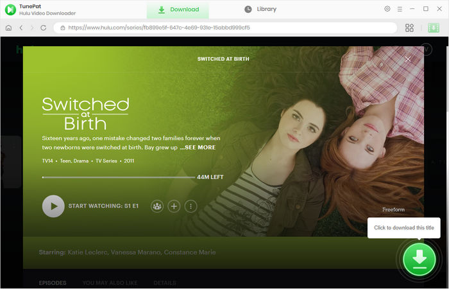
Task: Open the site switcher grid icon
Action: [409, 28]
